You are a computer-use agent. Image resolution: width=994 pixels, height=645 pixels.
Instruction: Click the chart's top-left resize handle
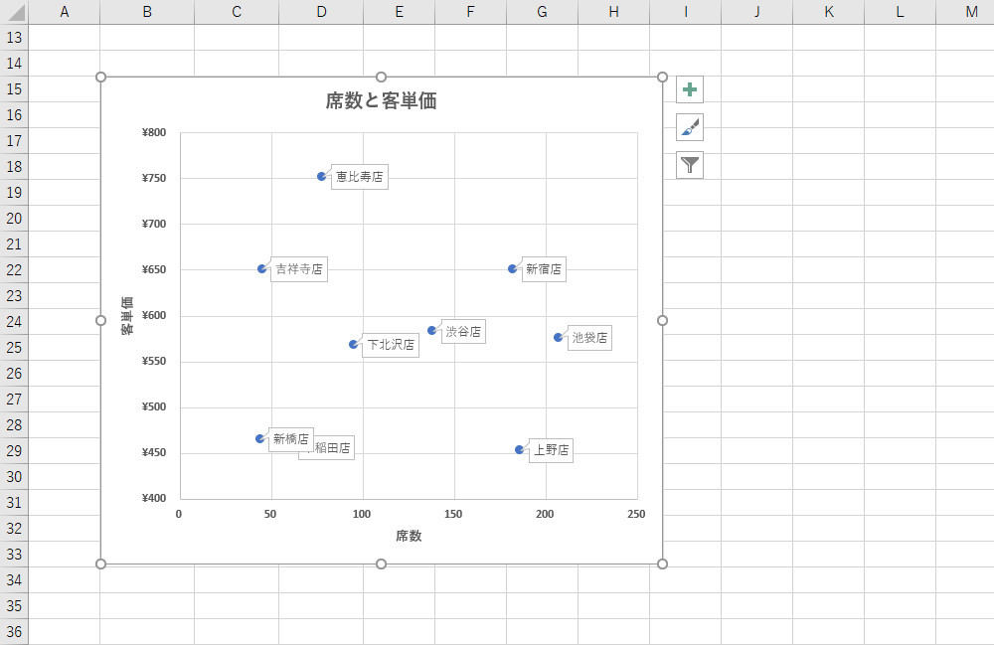point(100,78)
